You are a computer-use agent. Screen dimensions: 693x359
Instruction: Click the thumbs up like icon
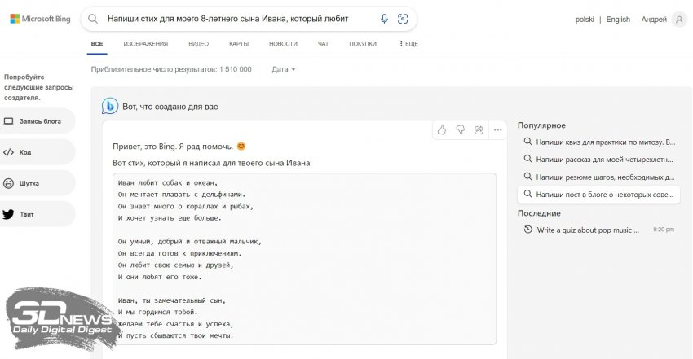pos(442,129)
